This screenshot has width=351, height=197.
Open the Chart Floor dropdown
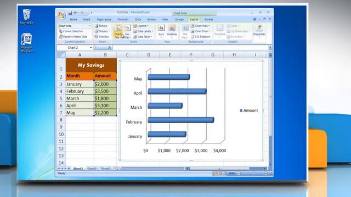point(201,31)
